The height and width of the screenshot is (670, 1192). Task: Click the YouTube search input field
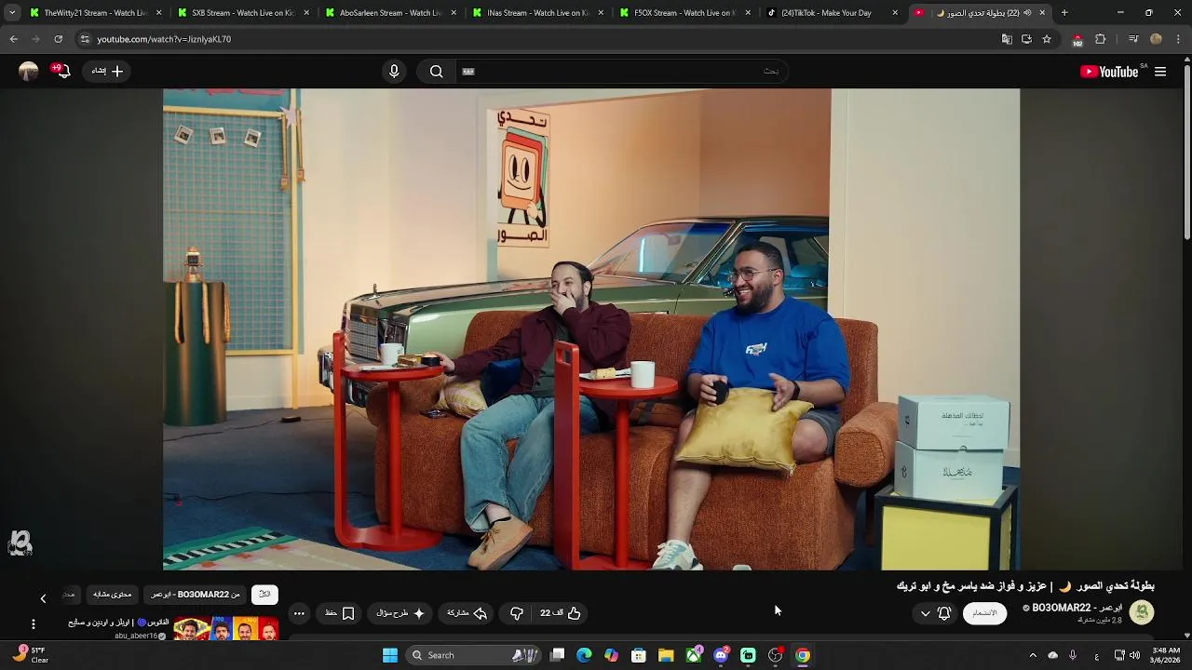(x=624, y=72)
